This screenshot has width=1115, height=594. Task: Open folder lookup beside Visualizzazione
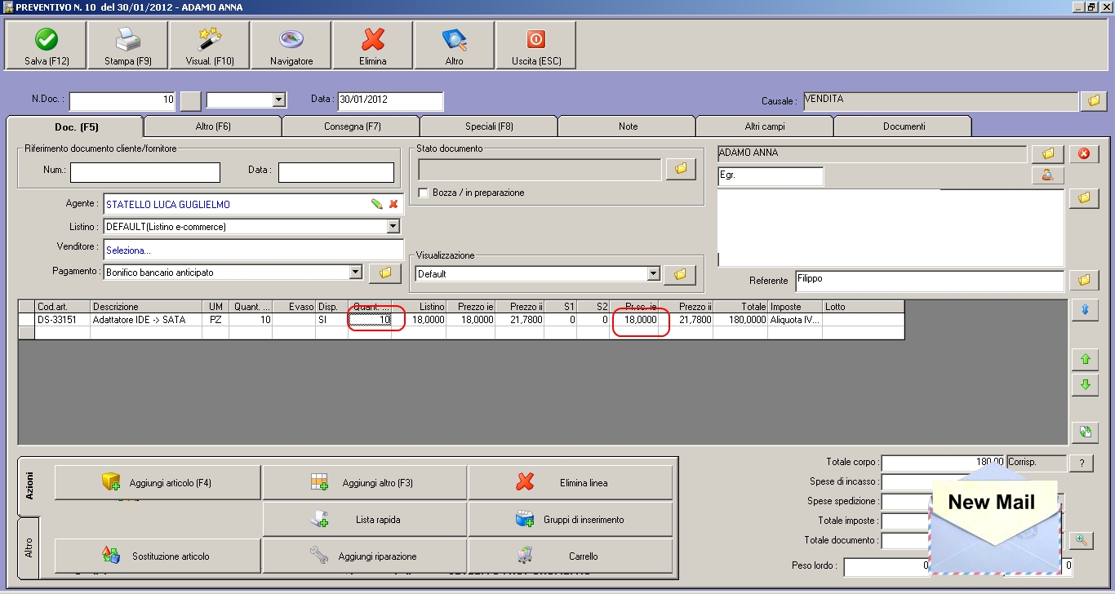coord(680,274)
